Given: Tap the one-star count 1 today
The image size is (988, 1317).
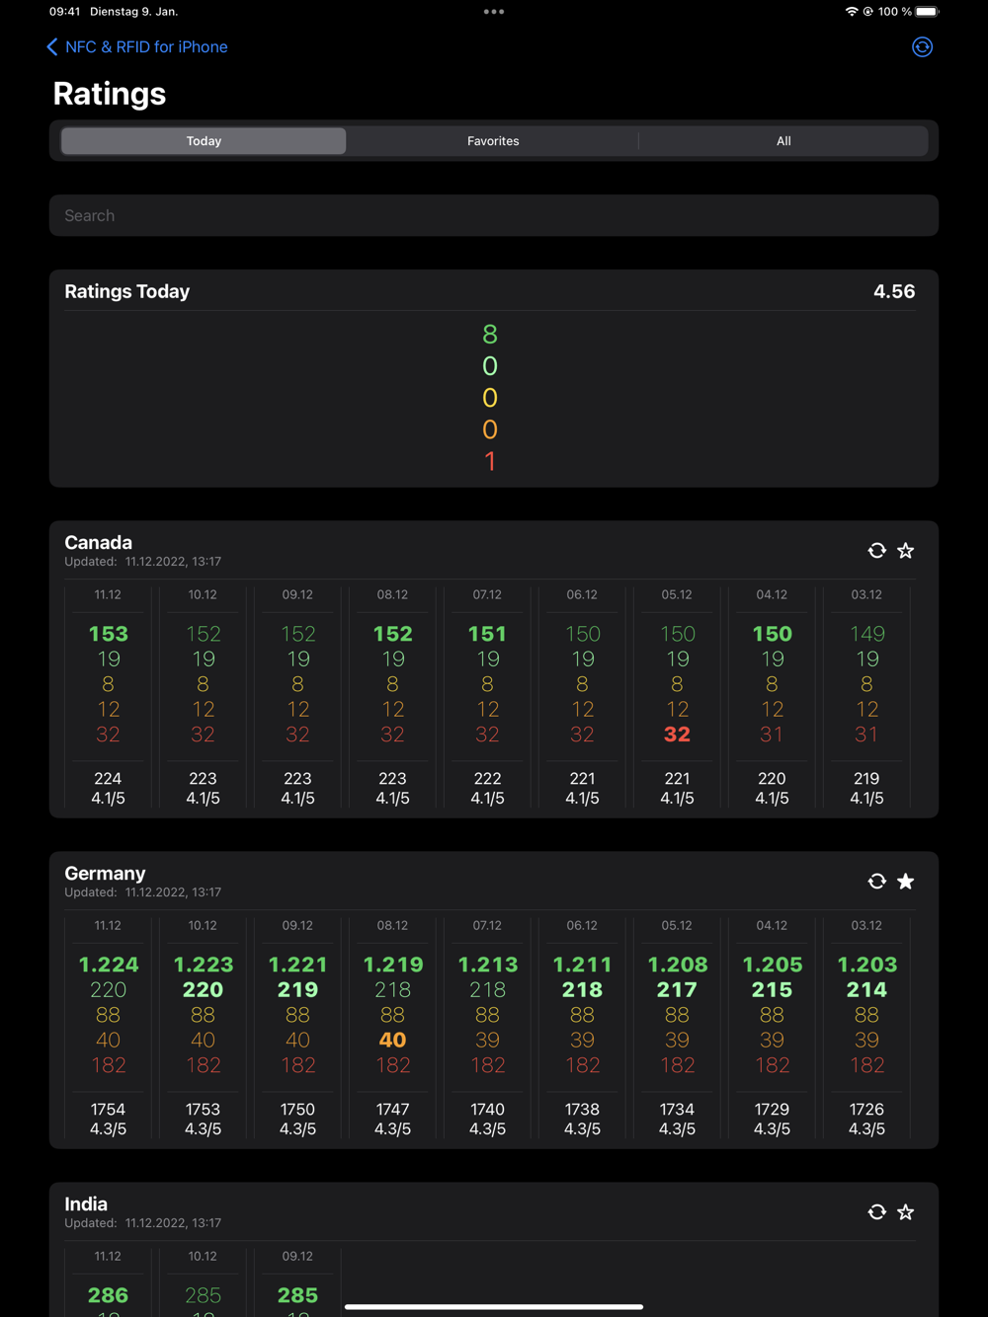Looking at the screenshot, I should 490,461.
